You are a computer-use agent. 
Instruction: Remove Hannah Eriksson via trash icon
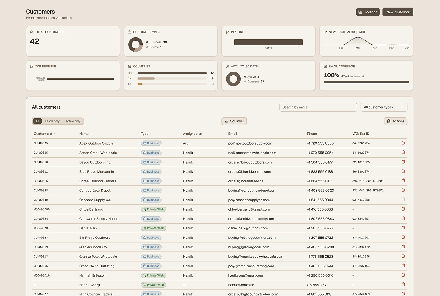click(x=403, y=275)
